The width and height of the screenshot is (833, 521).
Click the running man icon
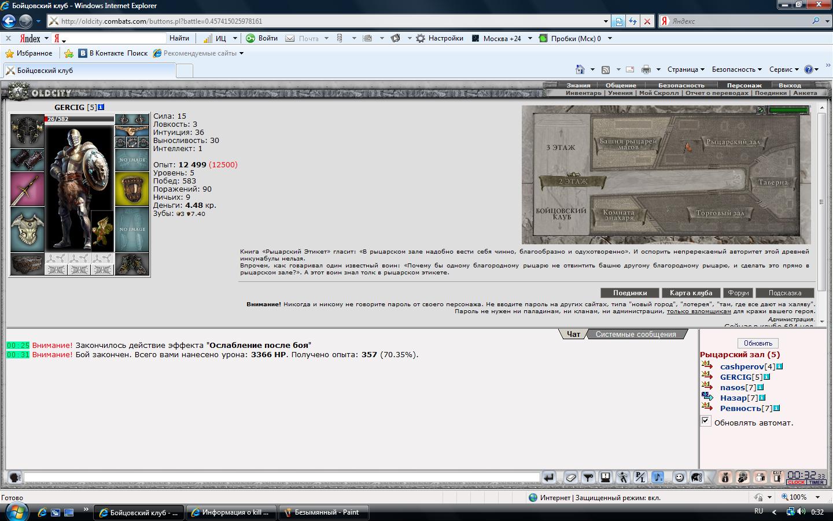pos(623,478)
